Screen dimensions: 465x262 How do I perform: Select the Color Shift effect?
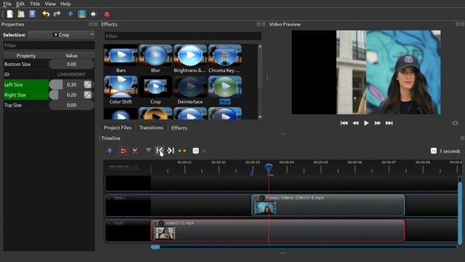[x=121, y=90]
